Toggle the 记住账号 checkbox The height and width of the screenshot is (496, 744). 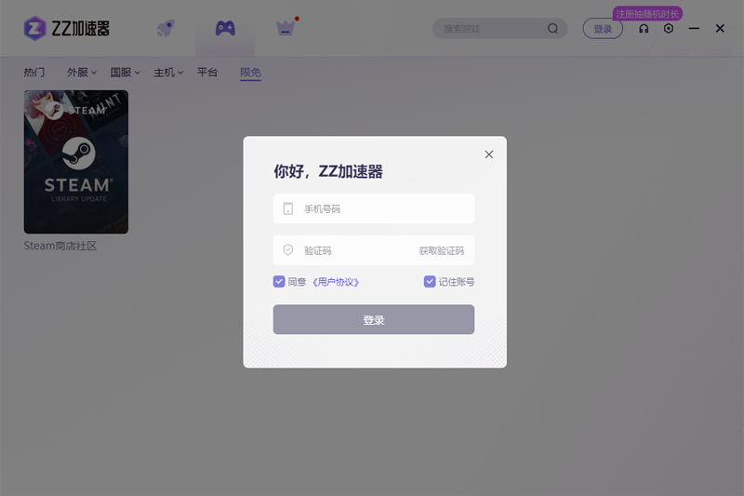pyautogui.click(x=430, y=281)
